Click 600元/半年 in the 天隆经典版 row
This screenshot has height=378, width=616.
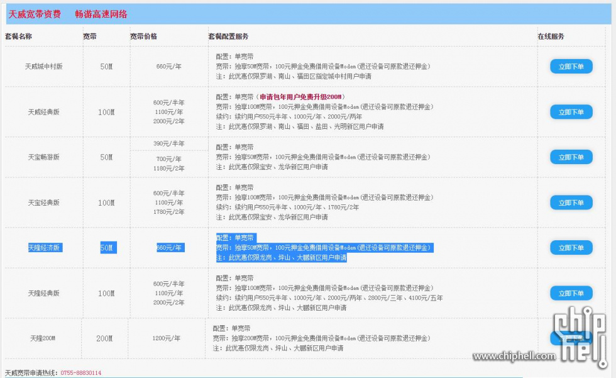[169, 284]
